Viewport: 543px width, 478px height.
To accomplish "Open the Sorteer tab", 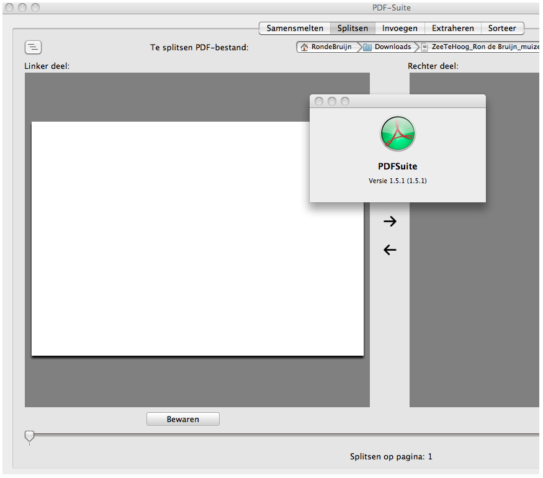I will (x=502, y=28).
